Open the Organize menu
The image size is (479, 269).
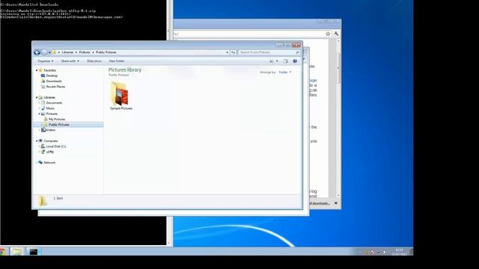pos(46,61)
